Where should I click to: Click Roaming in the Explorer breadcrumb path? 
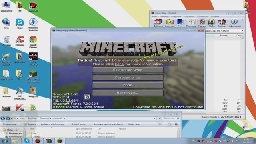point(44,118)
